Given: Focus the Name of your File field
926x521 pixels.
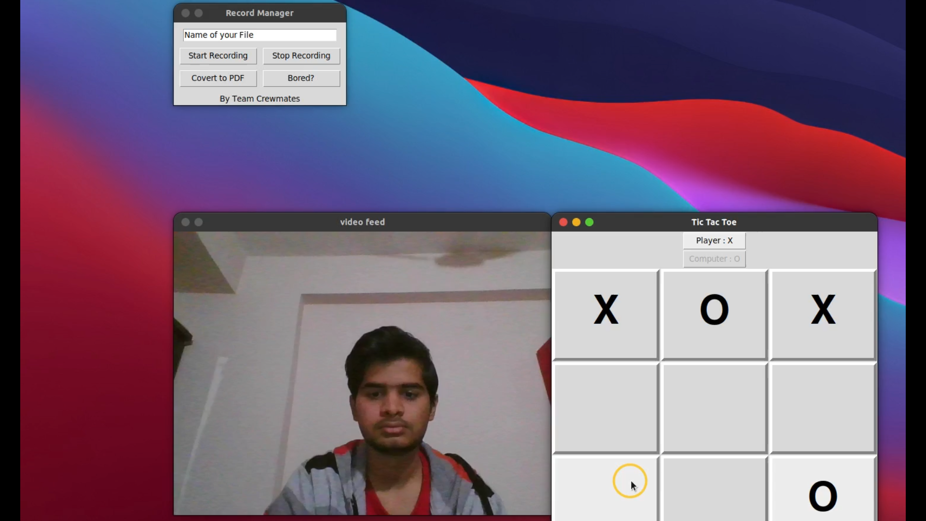Looking at the screenshot, I should point(259,35).
